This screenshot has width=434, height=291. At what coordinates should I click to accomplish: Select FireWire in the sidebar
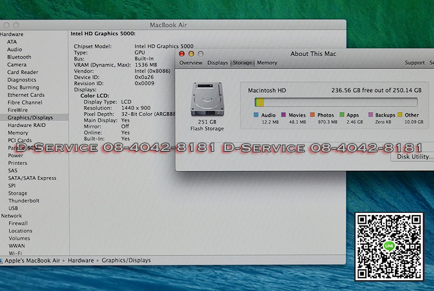pos(18,110)
